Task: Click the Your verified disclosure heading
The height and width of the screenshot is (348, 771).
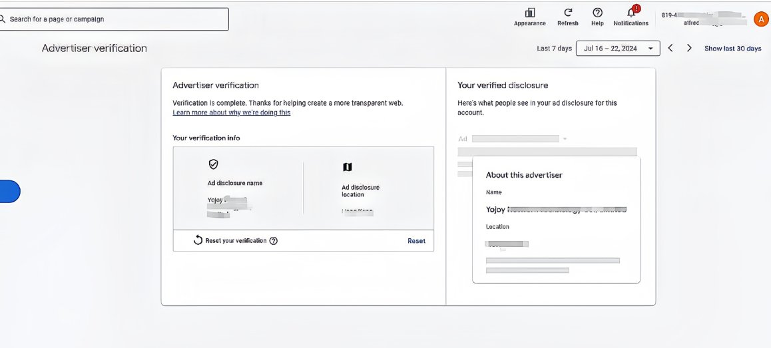Action: point(503,85)
